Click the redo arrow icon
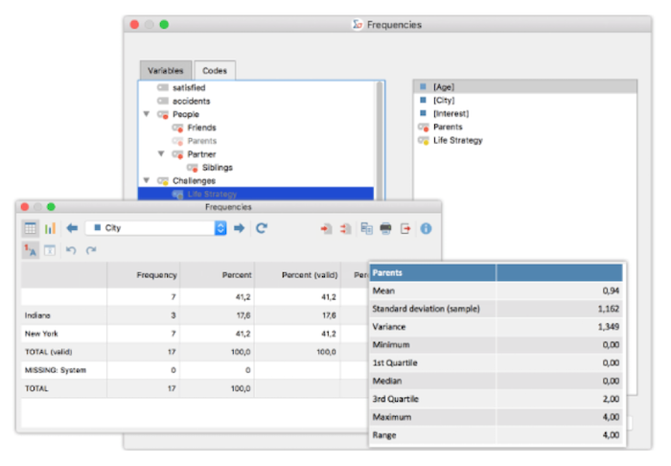Viewport: 671px width, 466px height. pyautogui.click(x=91, y=250)
